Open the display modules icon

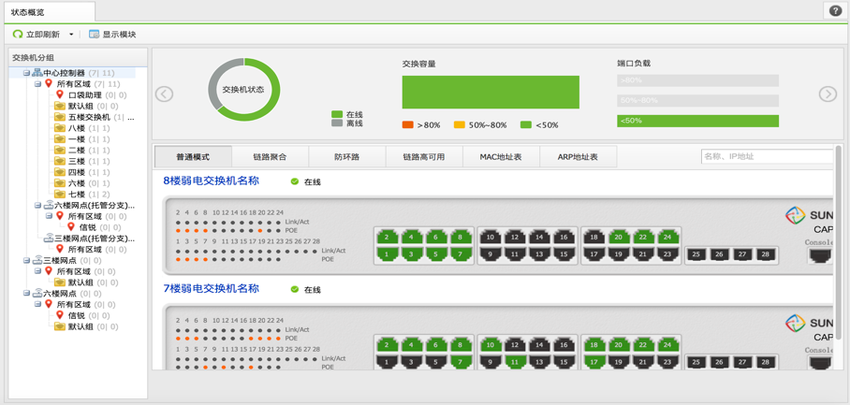click(x=95, y=34)
